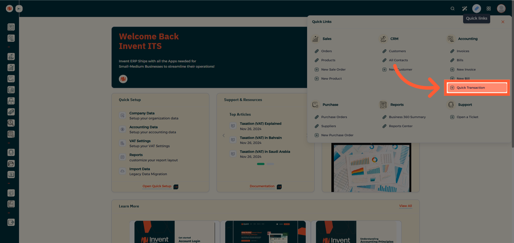514x243 pixels.
Task: Click the search magnifier icon in header
Action: 452,9
